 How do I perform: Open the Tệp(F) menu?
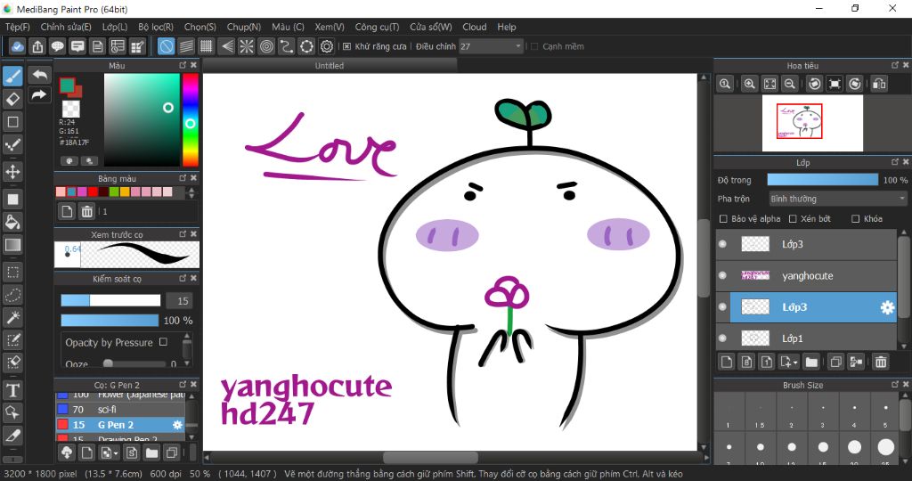point(18,27)
